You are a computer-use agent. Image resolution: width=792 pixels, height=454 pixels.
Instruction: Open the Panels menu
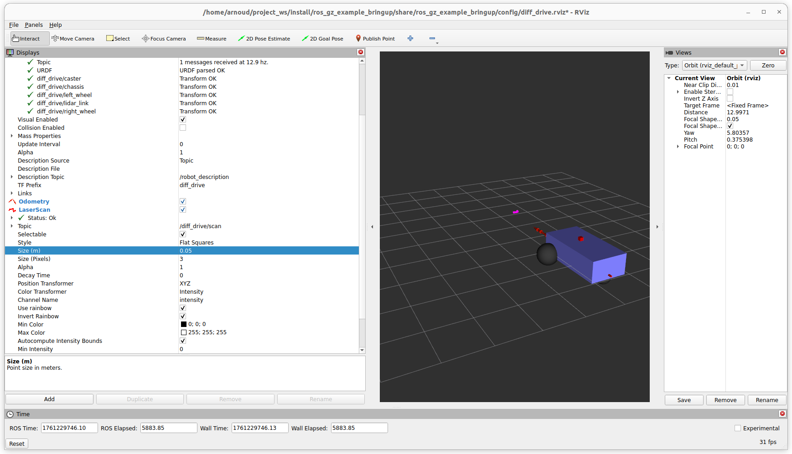[x=34, y=25]
